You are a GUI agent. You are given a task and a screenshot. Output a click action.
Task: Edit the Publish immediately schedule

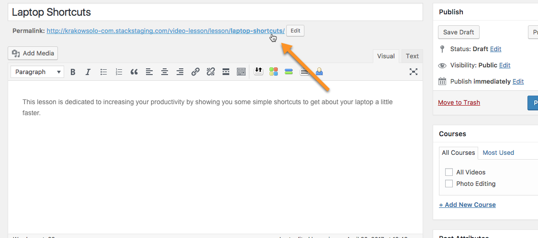[518, 82]
